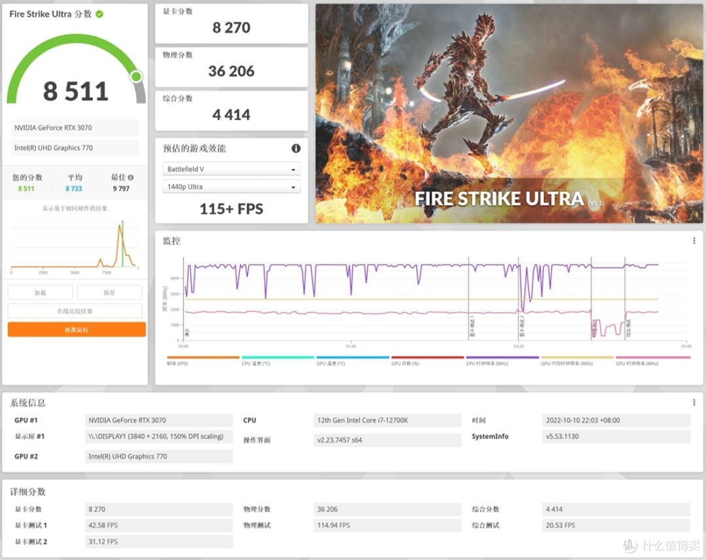706x560 pixels.
Task: Open the 1440p Ultra resolution dropdown
Action: (231, 186)
